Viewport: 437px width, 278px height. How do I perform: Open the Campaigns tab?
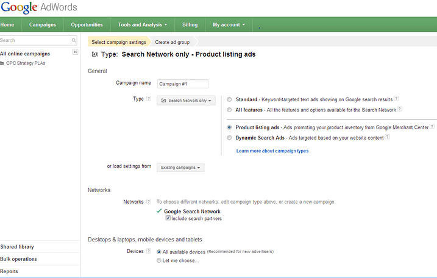pyautogui.click(x=43, y=24)
